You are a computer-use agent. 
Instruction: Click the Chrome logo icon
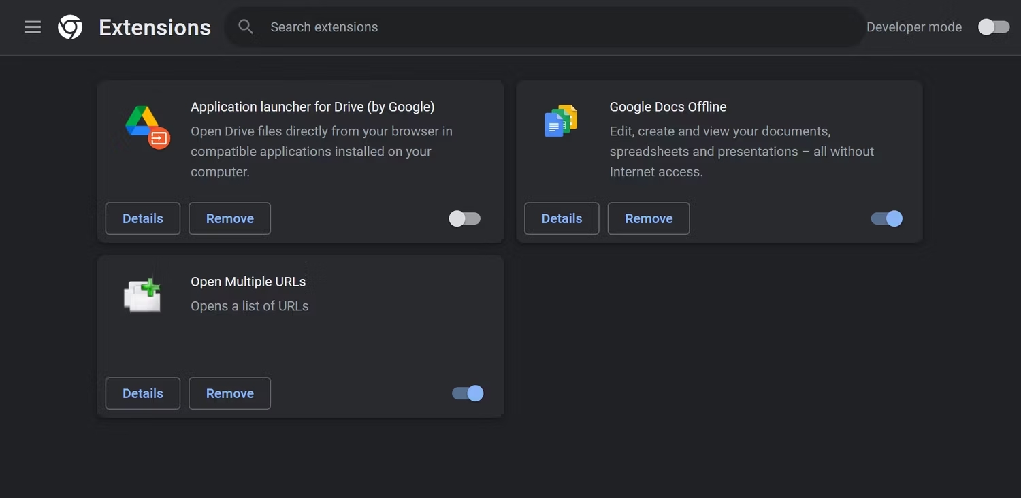coord(70,27)
